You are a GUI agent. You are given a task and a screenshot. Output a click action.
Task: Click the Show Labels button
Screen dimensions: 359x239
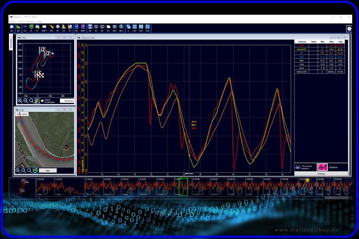tap(22, 114)
